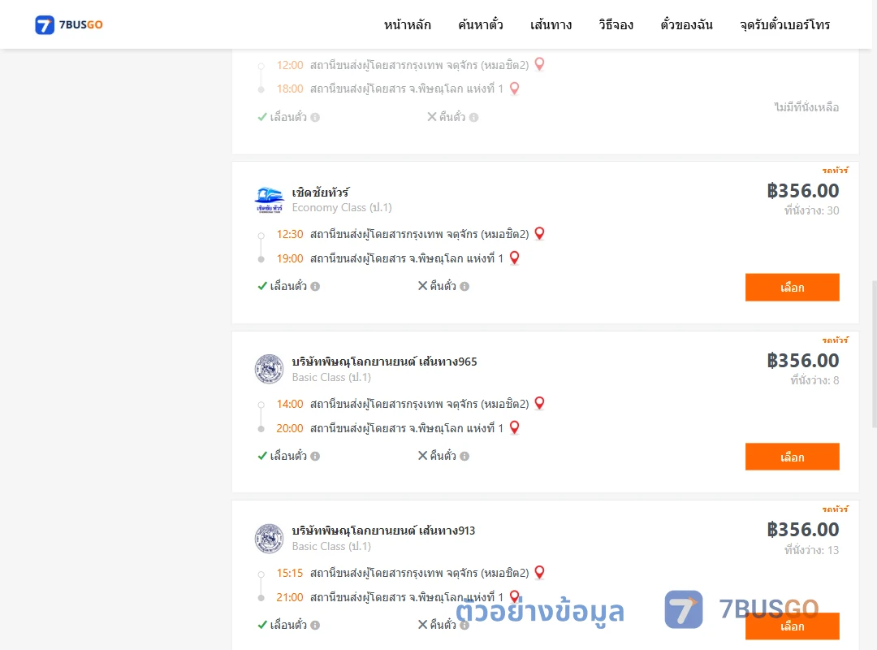Click คืนตั๋ว label in เส้นทาง965 card

point(443,456)
